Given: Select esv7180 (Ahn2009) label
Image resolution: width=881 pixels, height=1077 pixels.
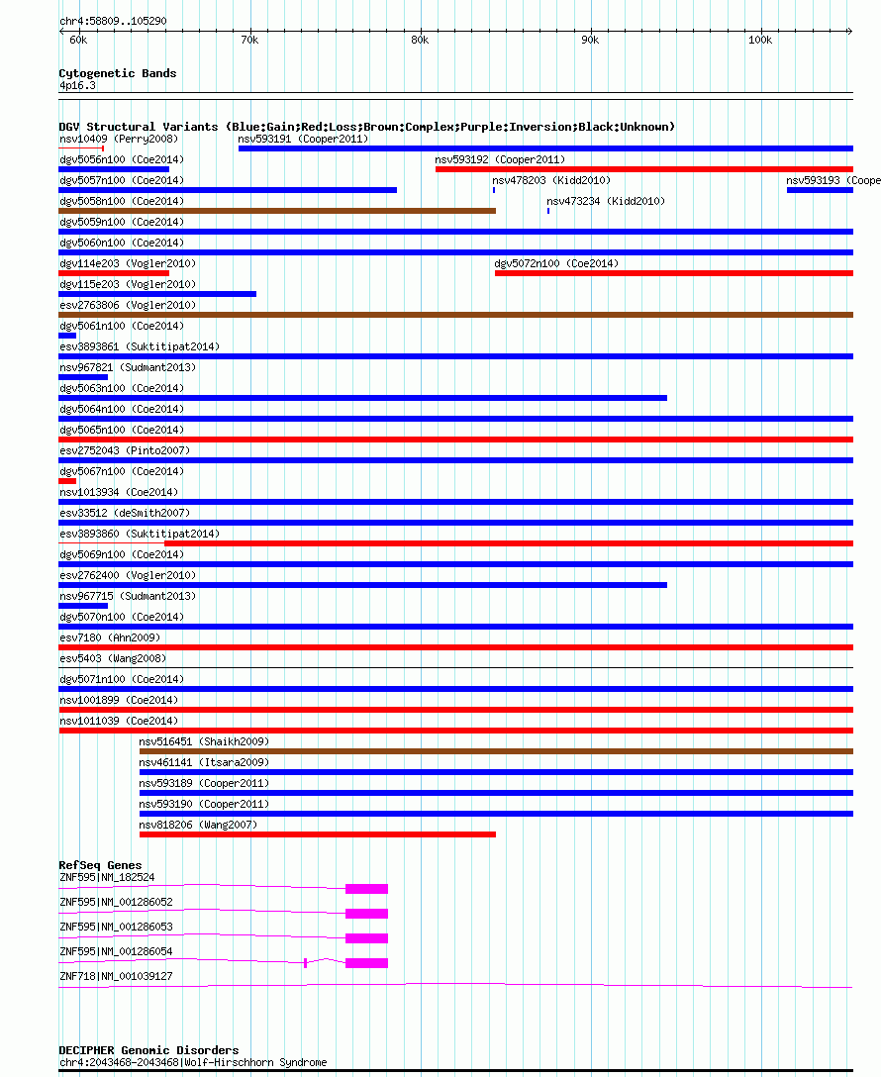Looking at the screenshot, I should point(110,638).
